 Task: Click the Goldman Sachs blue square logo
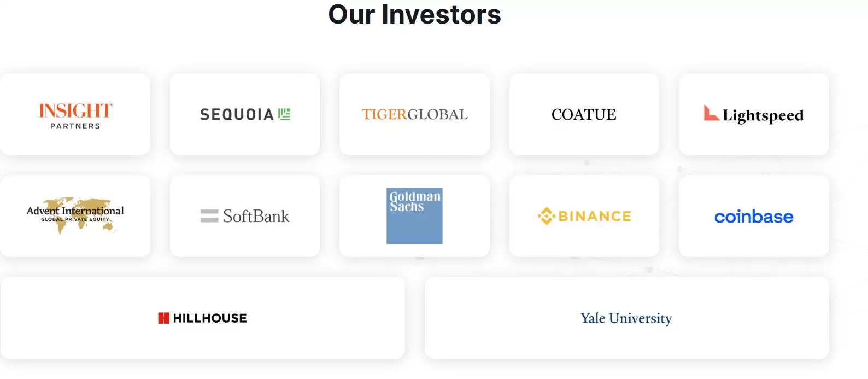click(x=414, y=216)
